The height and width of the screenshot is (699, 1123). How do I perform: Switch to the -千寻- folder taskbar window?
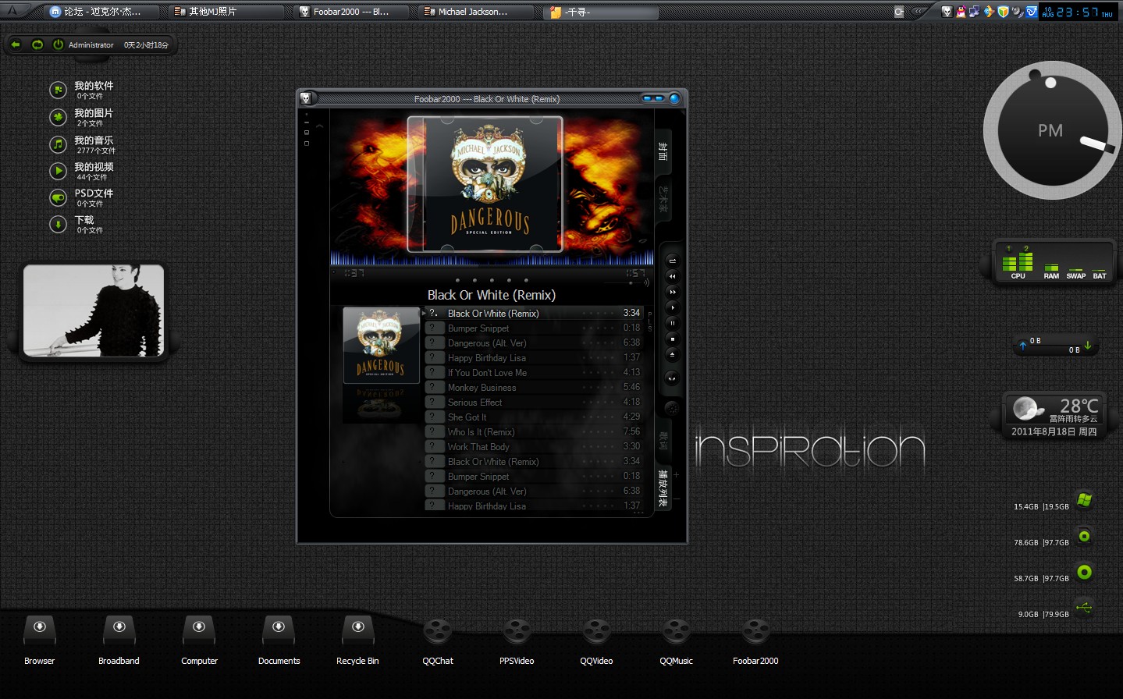tap(601, 12)
